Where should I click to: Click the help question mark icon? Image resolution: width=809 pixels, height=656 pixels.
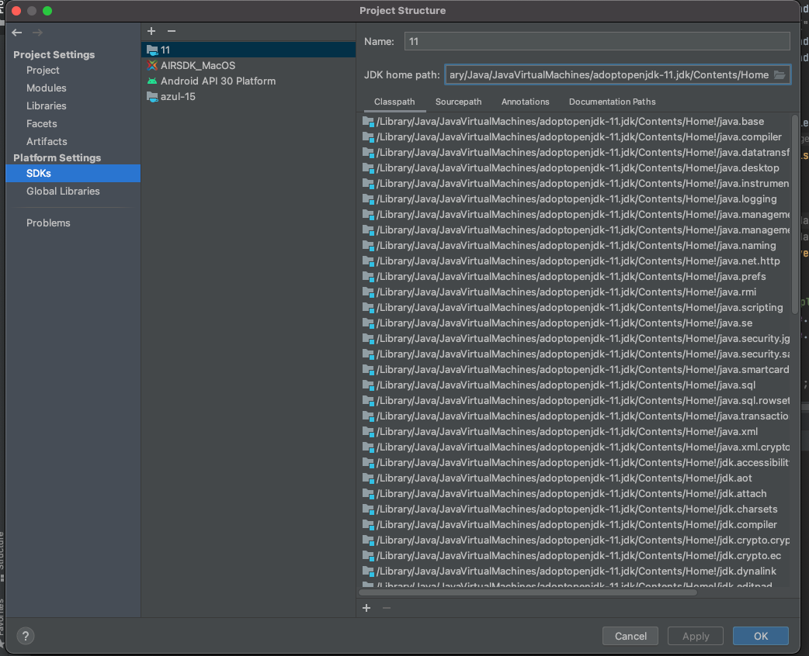point(25,636)
